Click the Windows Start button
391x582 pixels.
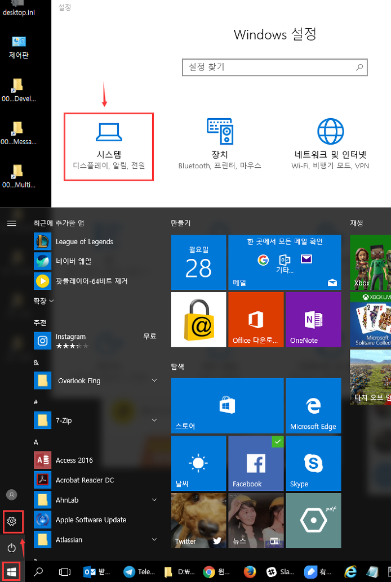click(x=12, y=572)
